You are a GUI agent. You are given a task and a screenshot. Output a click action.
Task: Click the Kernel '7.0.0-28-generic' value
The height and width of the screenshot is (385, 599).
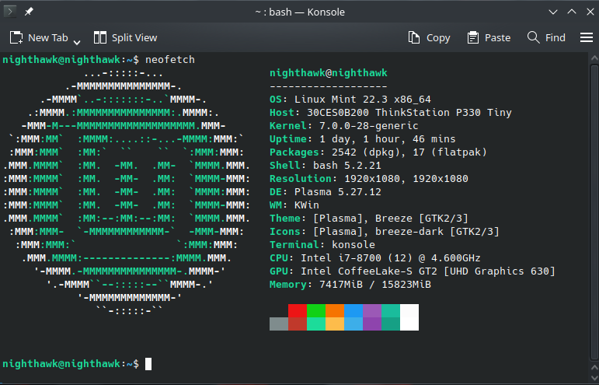(x=368, y=126)
